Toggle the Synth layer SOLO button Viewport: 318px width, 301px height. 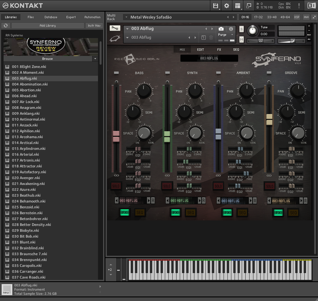click(167, 186)
